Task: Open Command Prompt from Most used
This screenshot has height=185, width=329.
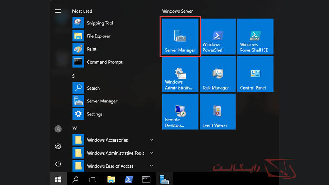Action: pos(113,62)
